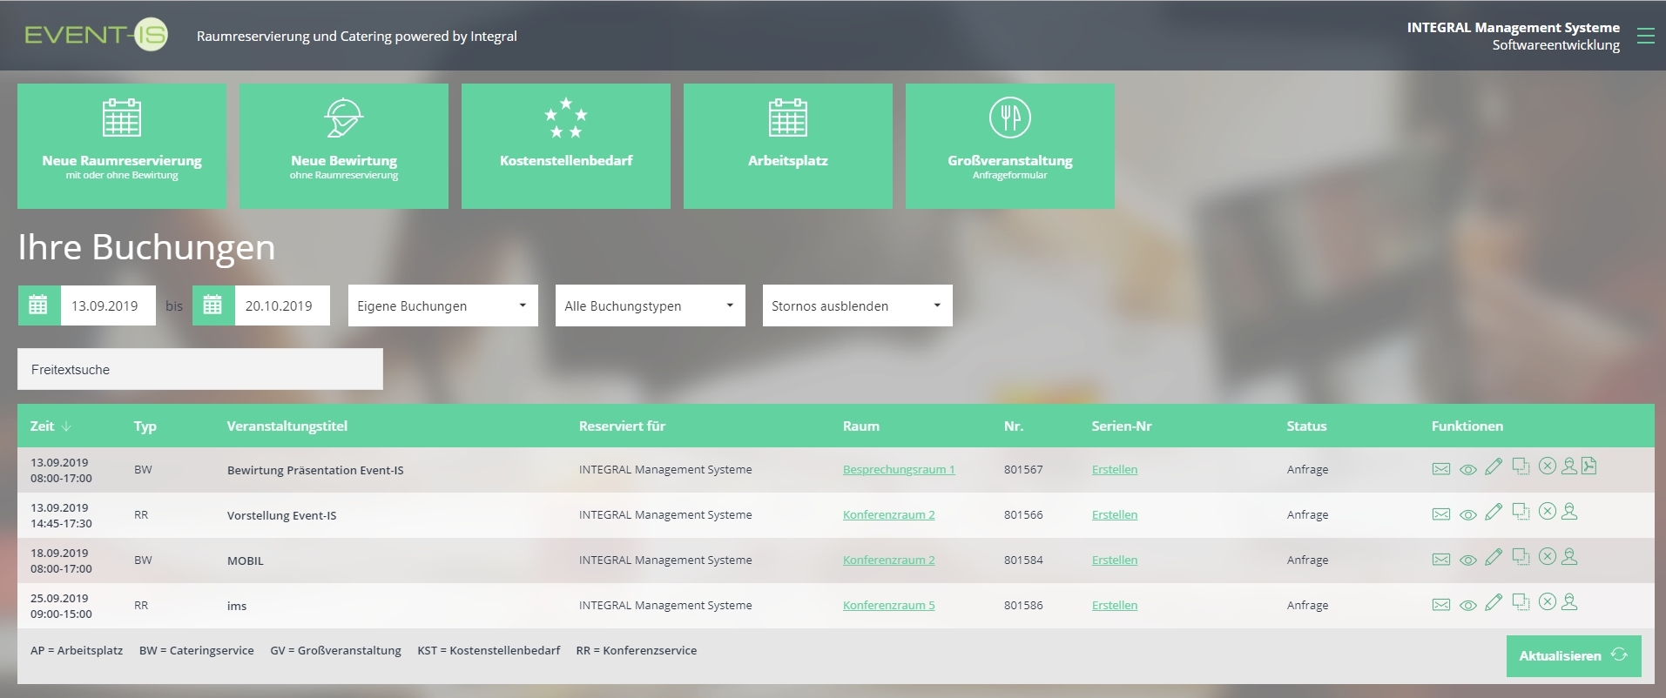Click the Funktionen column header

point(1467,426)
